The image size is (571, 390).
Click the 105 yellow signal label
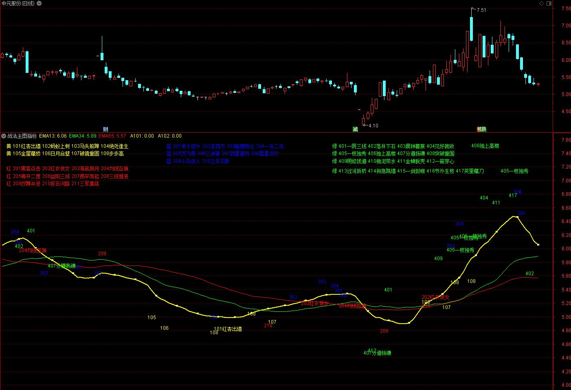pyautogui.click(x=152, y=318)
